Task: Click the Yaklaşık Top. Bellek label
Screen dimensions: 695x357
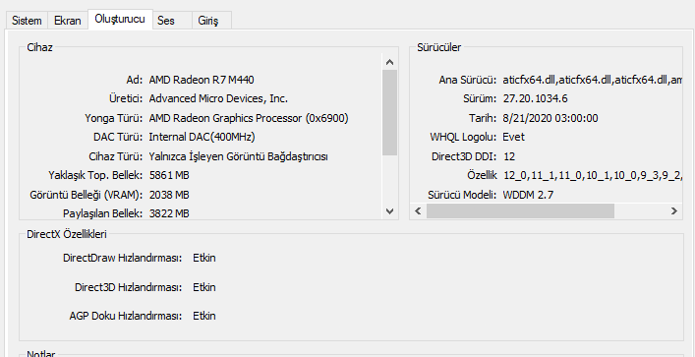Action: (95, 176)
